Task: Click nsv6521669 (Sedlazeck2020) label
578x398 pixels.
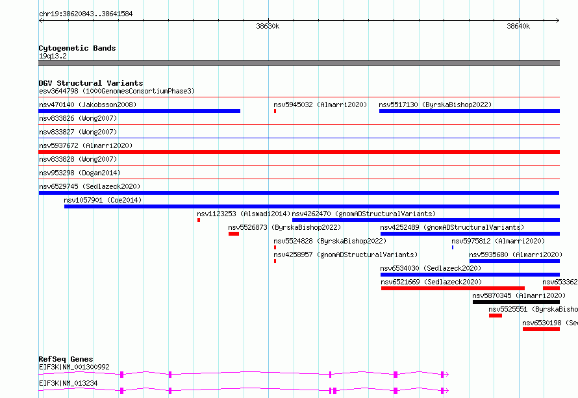Action: (x=431, y=282)
